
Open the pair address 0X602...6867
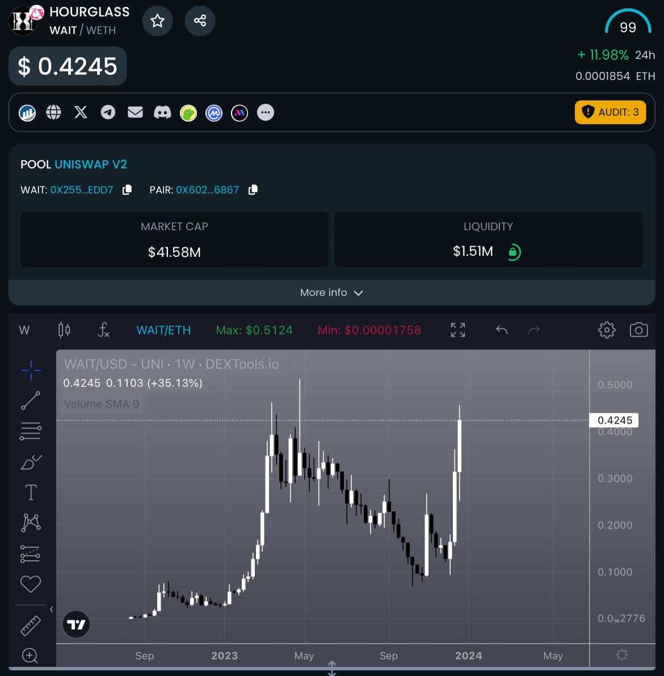(x=207, y=189)
